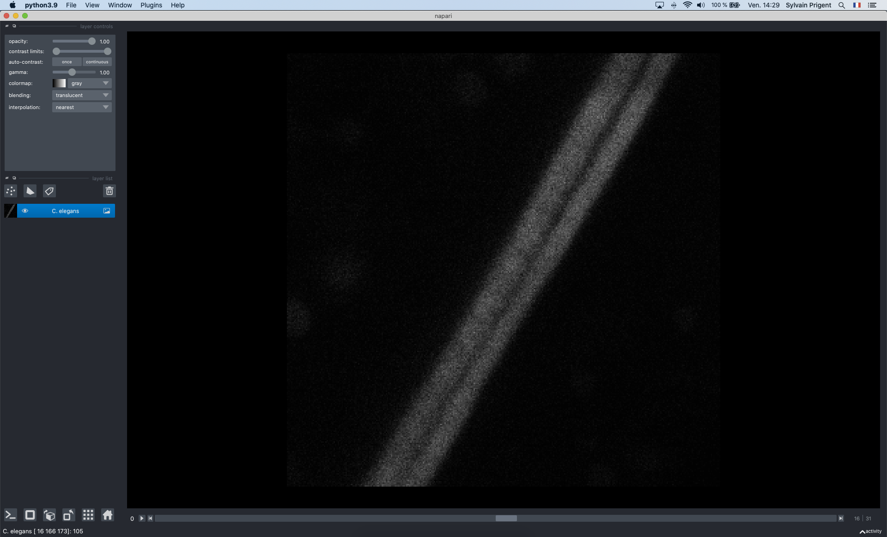The width and height of the screenshot is (887, 537).
Task: Expand the blending translucent dropdown
Action: coord(82,95)
